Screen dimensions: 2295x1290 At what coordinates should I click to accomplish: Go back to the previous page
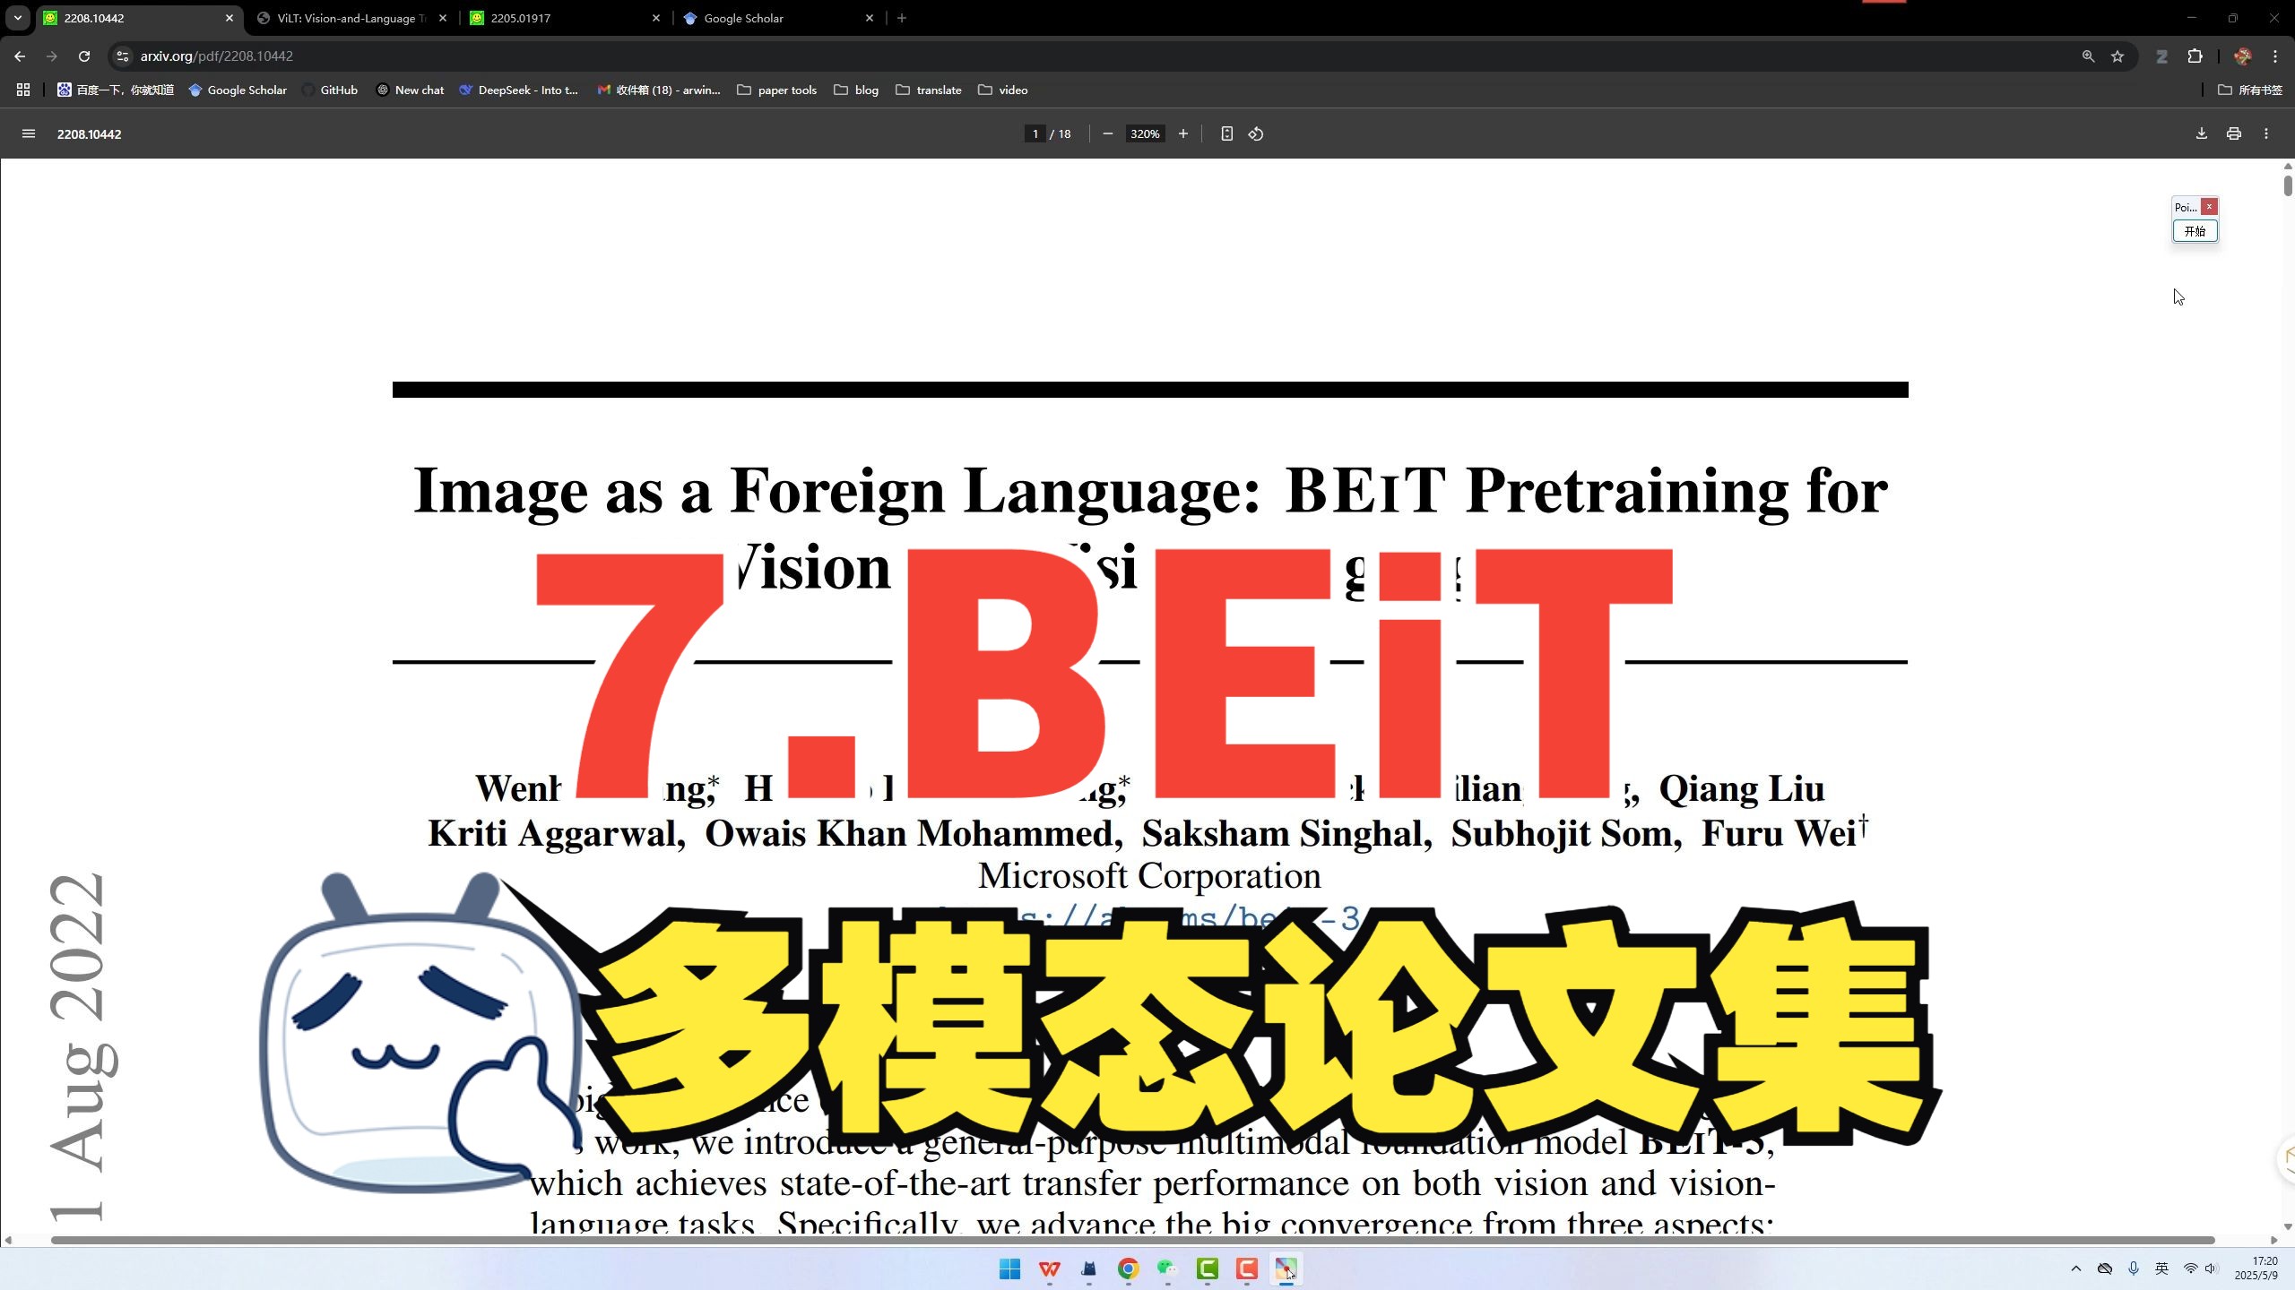point(20,56)
